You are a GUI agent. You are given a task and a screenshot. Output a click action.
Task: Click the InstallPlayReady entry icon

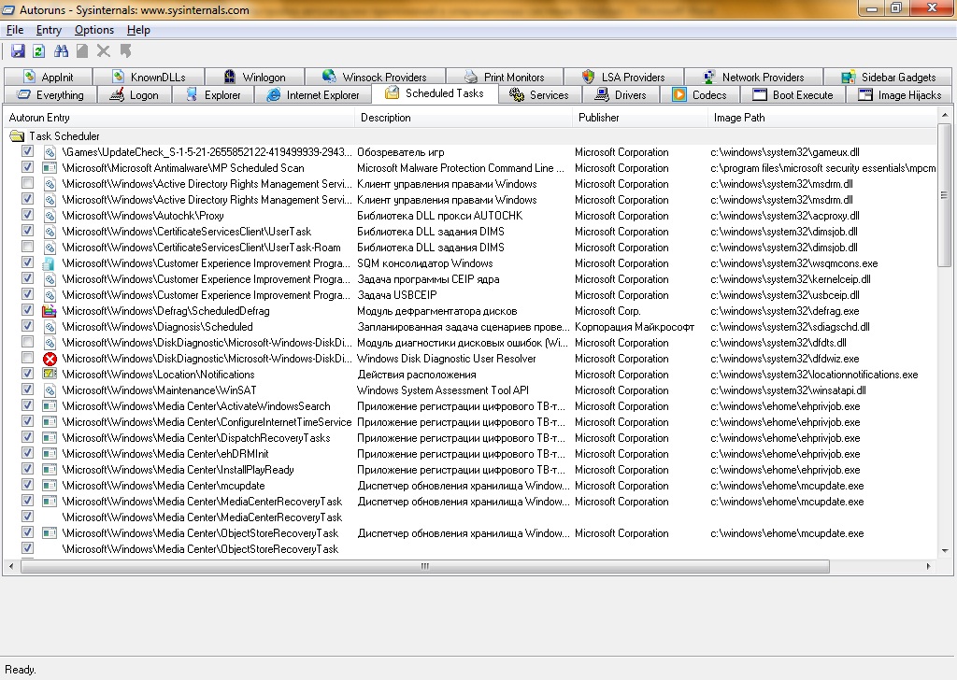click(50, 470)
